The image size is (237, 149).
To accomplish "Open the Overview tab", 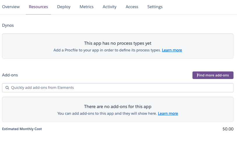I will [x=11, y=7].
